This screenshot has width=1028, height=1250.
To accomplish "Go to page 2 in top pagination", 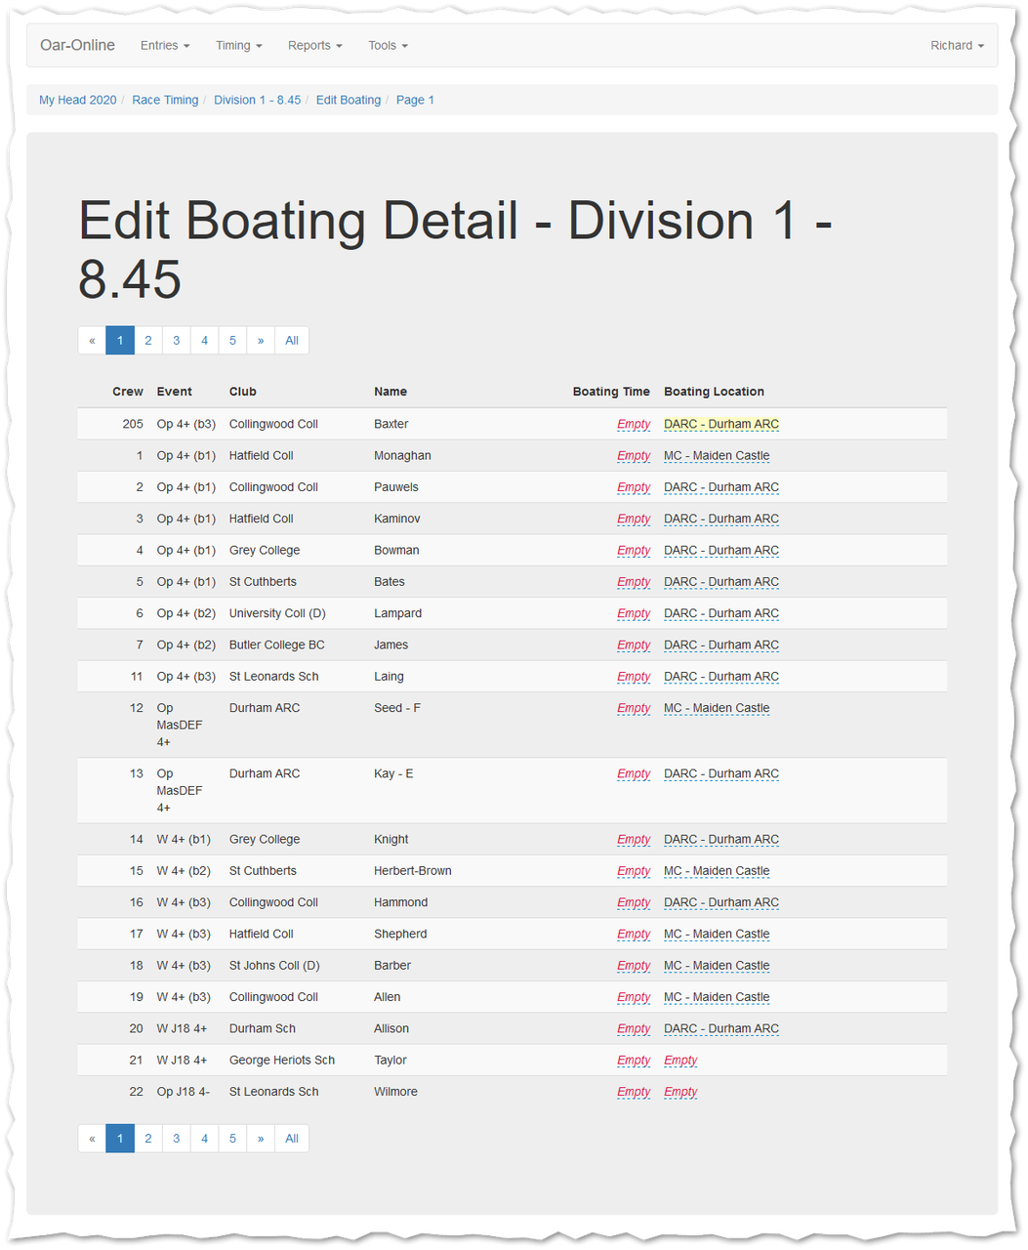I will coord(148,341).
